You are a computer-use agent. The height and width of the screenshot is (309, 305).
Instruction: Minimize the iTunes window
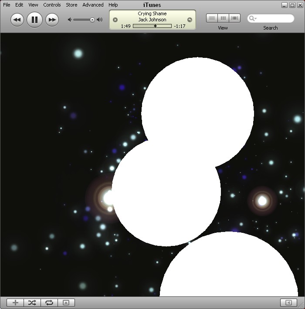coord(284,5)
